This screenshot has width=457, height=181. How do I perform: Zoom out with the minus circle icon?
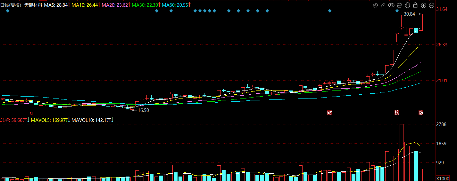431,5
